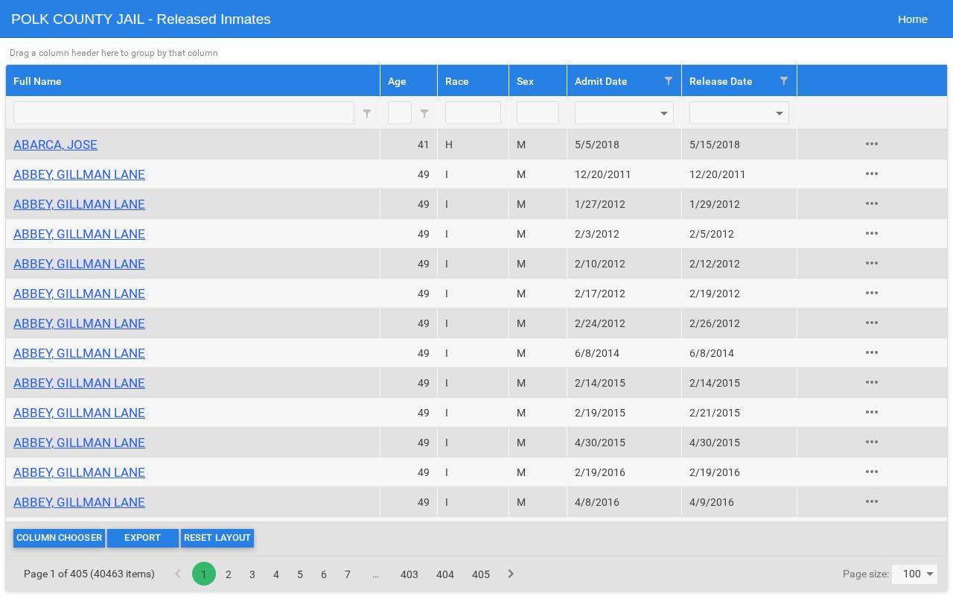953x596 pixels.
Task: Open the Release Date column header filter icon
Action: (x=783, y=80)
